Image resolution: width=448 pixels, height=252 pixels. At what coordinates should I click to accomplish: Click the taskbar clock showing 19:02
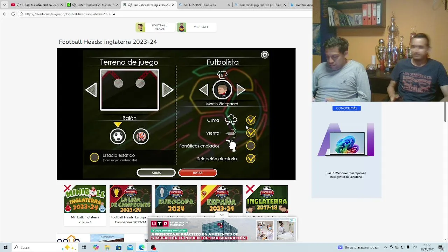pos(427,247)
